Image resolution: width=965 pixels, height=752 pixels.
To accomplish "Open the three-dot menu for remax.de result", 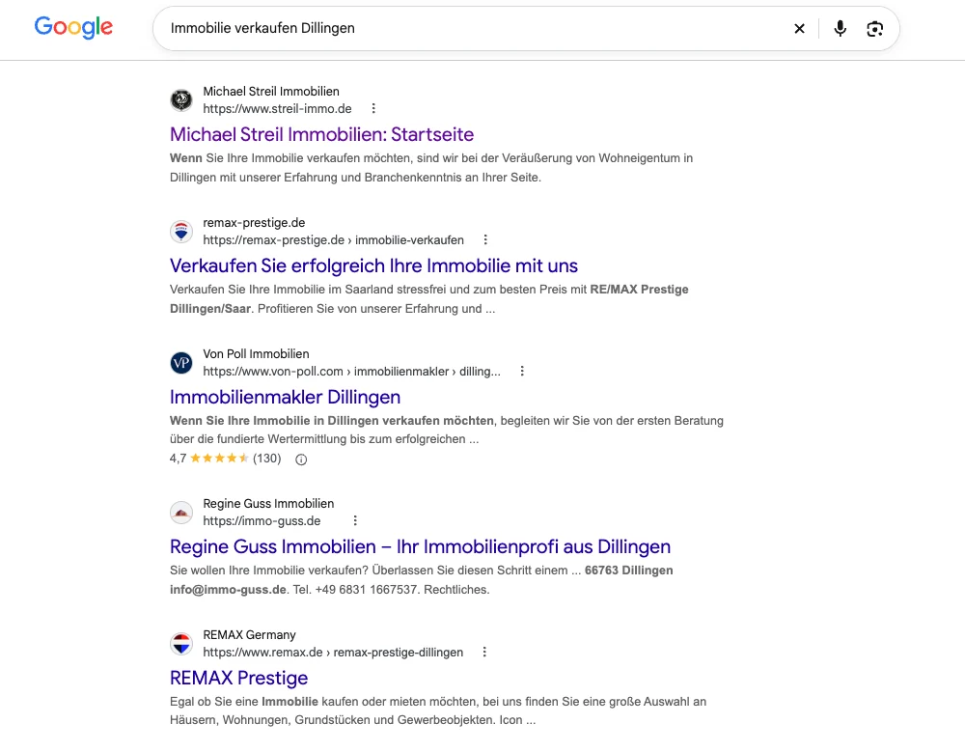I will 484,652.
